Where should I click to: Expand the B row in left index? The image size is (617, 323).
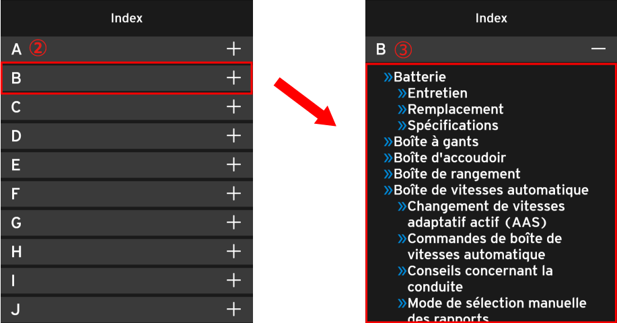click(126, 78)
